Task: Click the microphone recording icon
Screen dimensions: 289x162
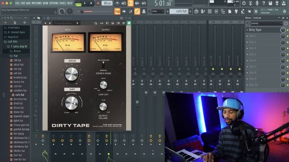Action: click(257, 3)
